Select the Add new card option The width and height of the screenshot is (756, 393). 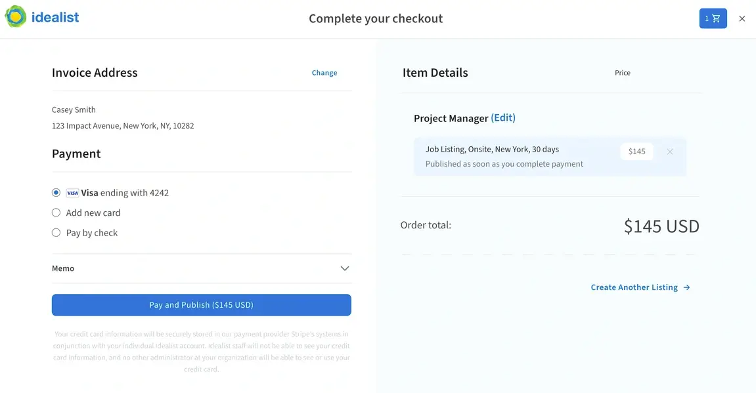point(56,213)
